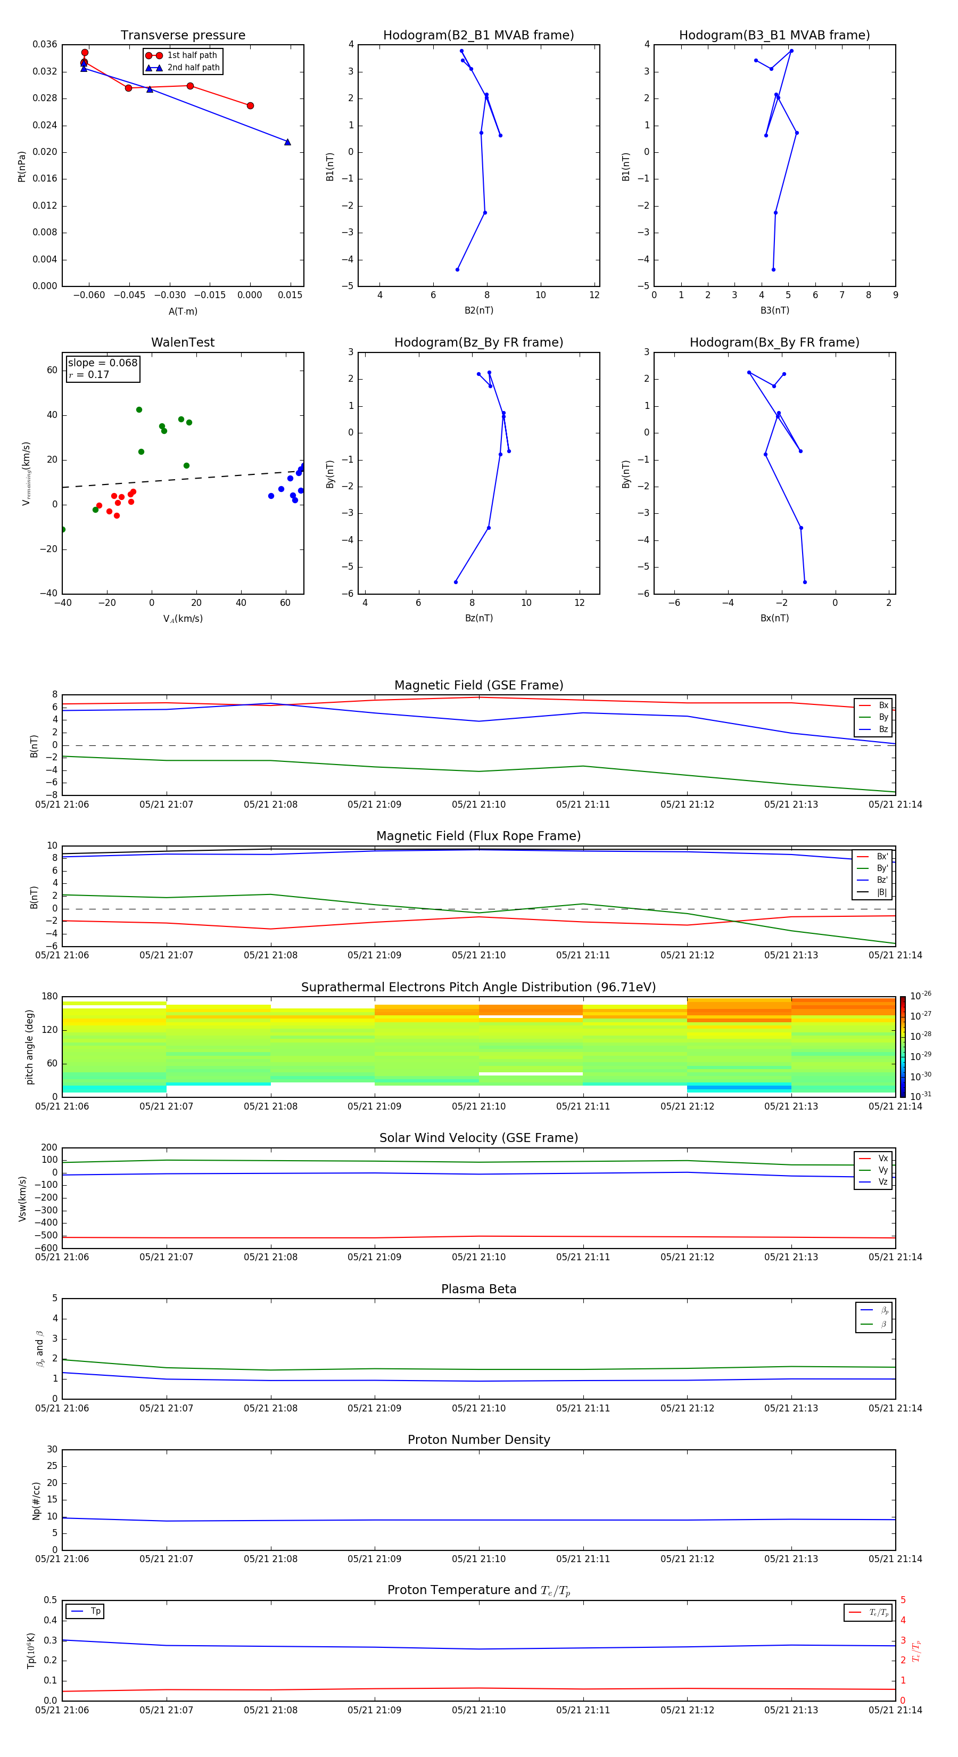Click the 'Np(#/cc)' axis label
The image size is (958, 1757).
36,1500
